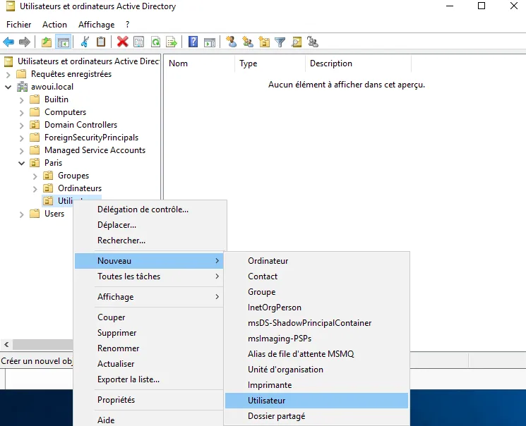Choose Renommer in context menu
The height and width of the screenshot is (426, 526).
click(150, 348)
